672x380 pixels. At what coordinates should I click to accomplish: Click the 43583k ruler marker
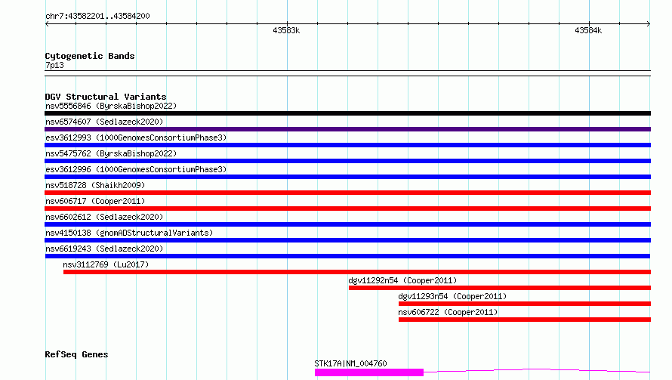coord(286,30)
